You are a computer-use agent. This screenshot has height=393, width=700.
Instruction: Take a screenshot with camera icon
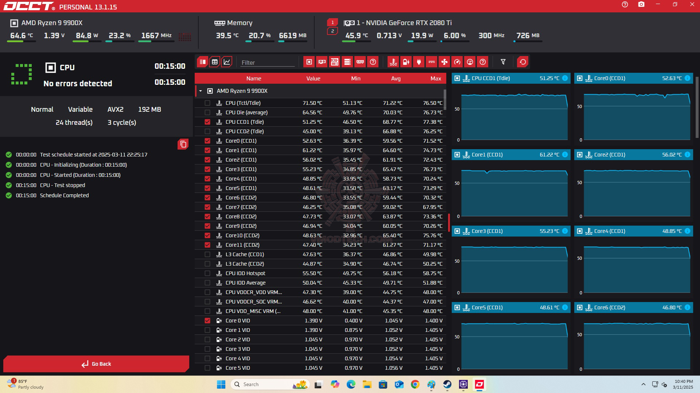click(x=641, y=4)
